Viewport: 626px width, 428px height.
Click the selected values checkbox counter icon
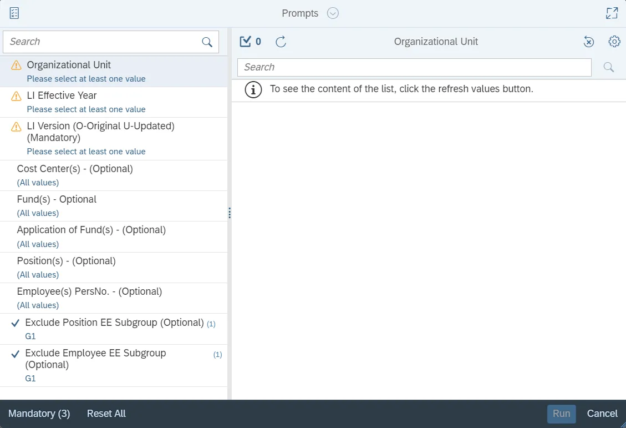pyautogui.click(x=245, y=42)
